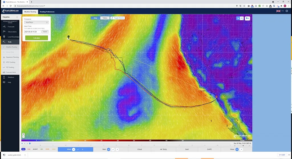Click the orange destination pin marker
This screenshot has width=292, height=159.
tap(216, 97)
